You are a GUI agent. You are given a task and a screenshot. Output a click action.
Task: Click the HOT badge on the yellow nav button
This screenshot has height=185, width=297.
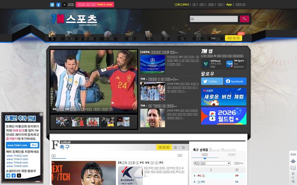tap(241, 33)
